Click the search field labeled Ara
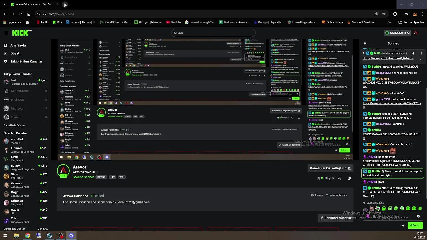Screen dimensions: 427x240 click(213, 33)
